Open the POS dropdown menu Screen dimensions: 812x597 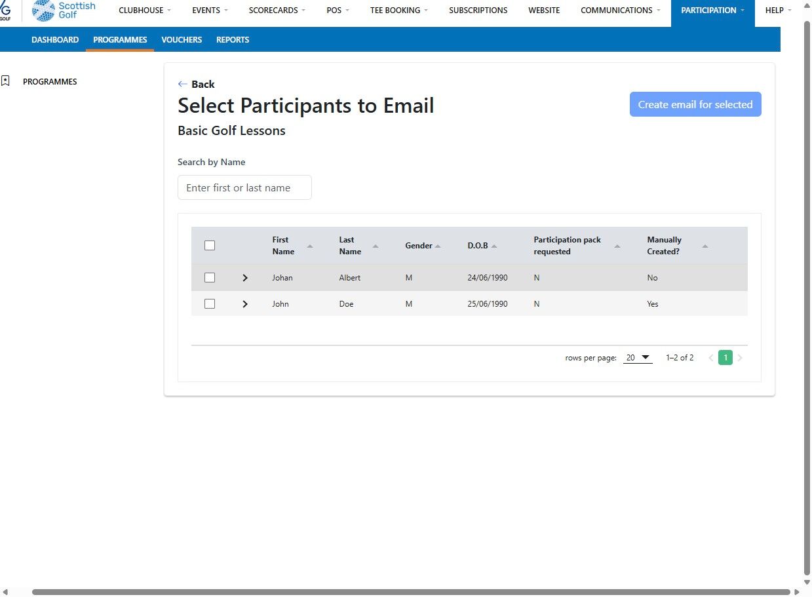338,10
